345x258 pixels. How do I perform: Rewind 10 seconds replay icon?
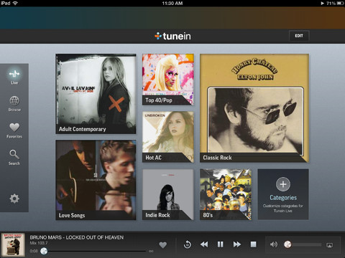point(188,244)
